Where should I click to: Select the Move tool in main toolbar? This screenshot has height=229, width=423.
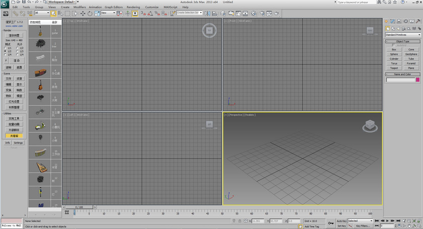pyautogui.click(x=83, y=13)
